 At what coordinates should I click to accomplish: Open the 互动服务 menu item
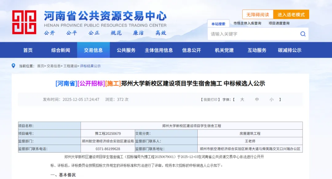tap(257, 50)
